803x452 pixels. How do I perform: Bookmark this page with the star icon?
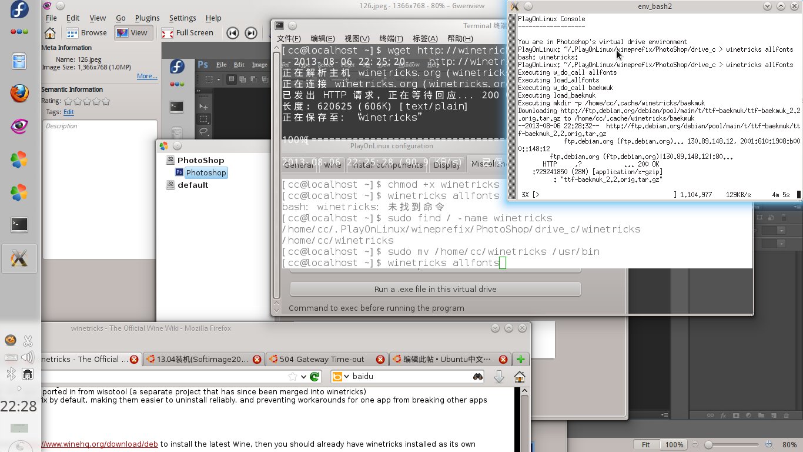click(x=292, y=377)
